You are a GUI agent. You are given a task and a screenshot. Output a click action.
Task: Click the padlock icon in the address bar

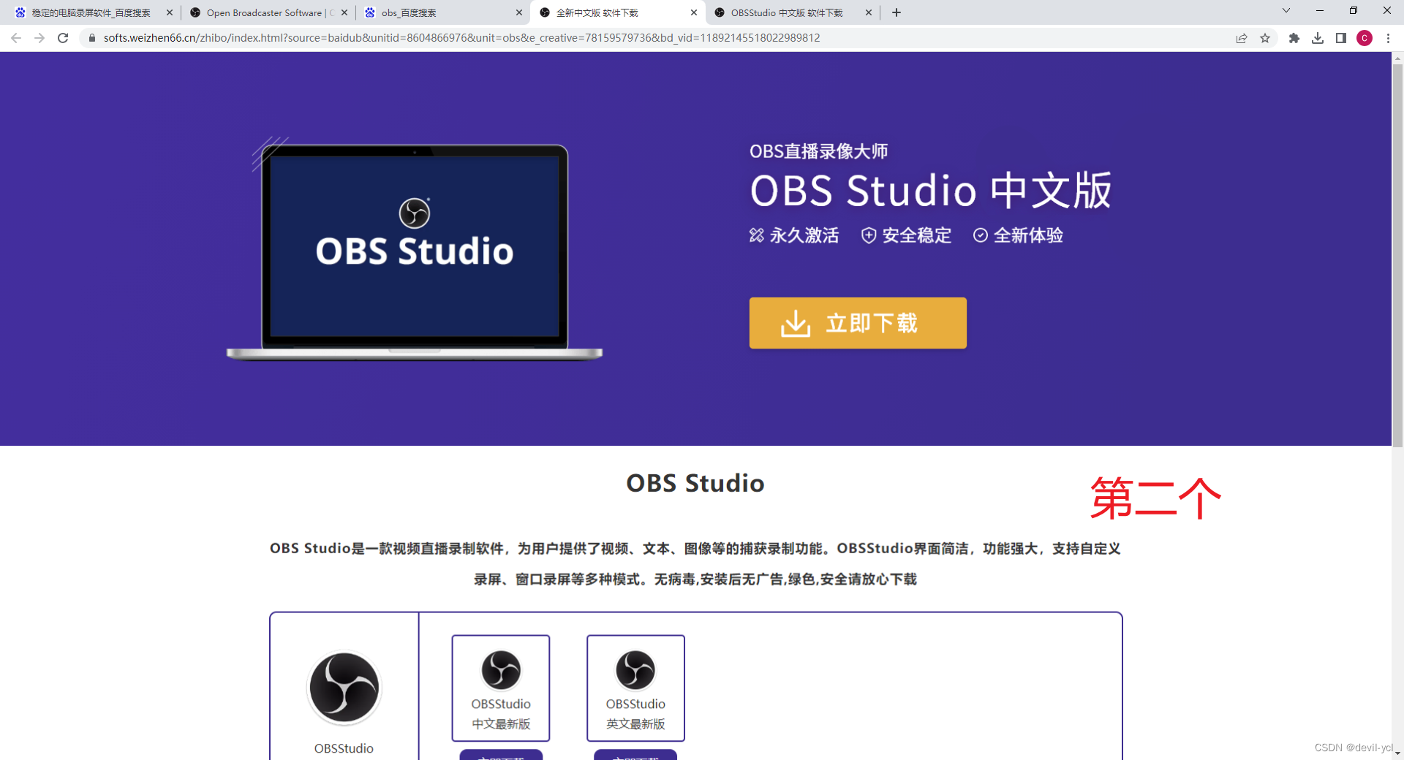click(x=91, y=38)
